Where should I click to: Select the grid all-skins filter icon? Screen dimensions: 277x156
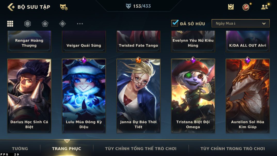point(10,24)
